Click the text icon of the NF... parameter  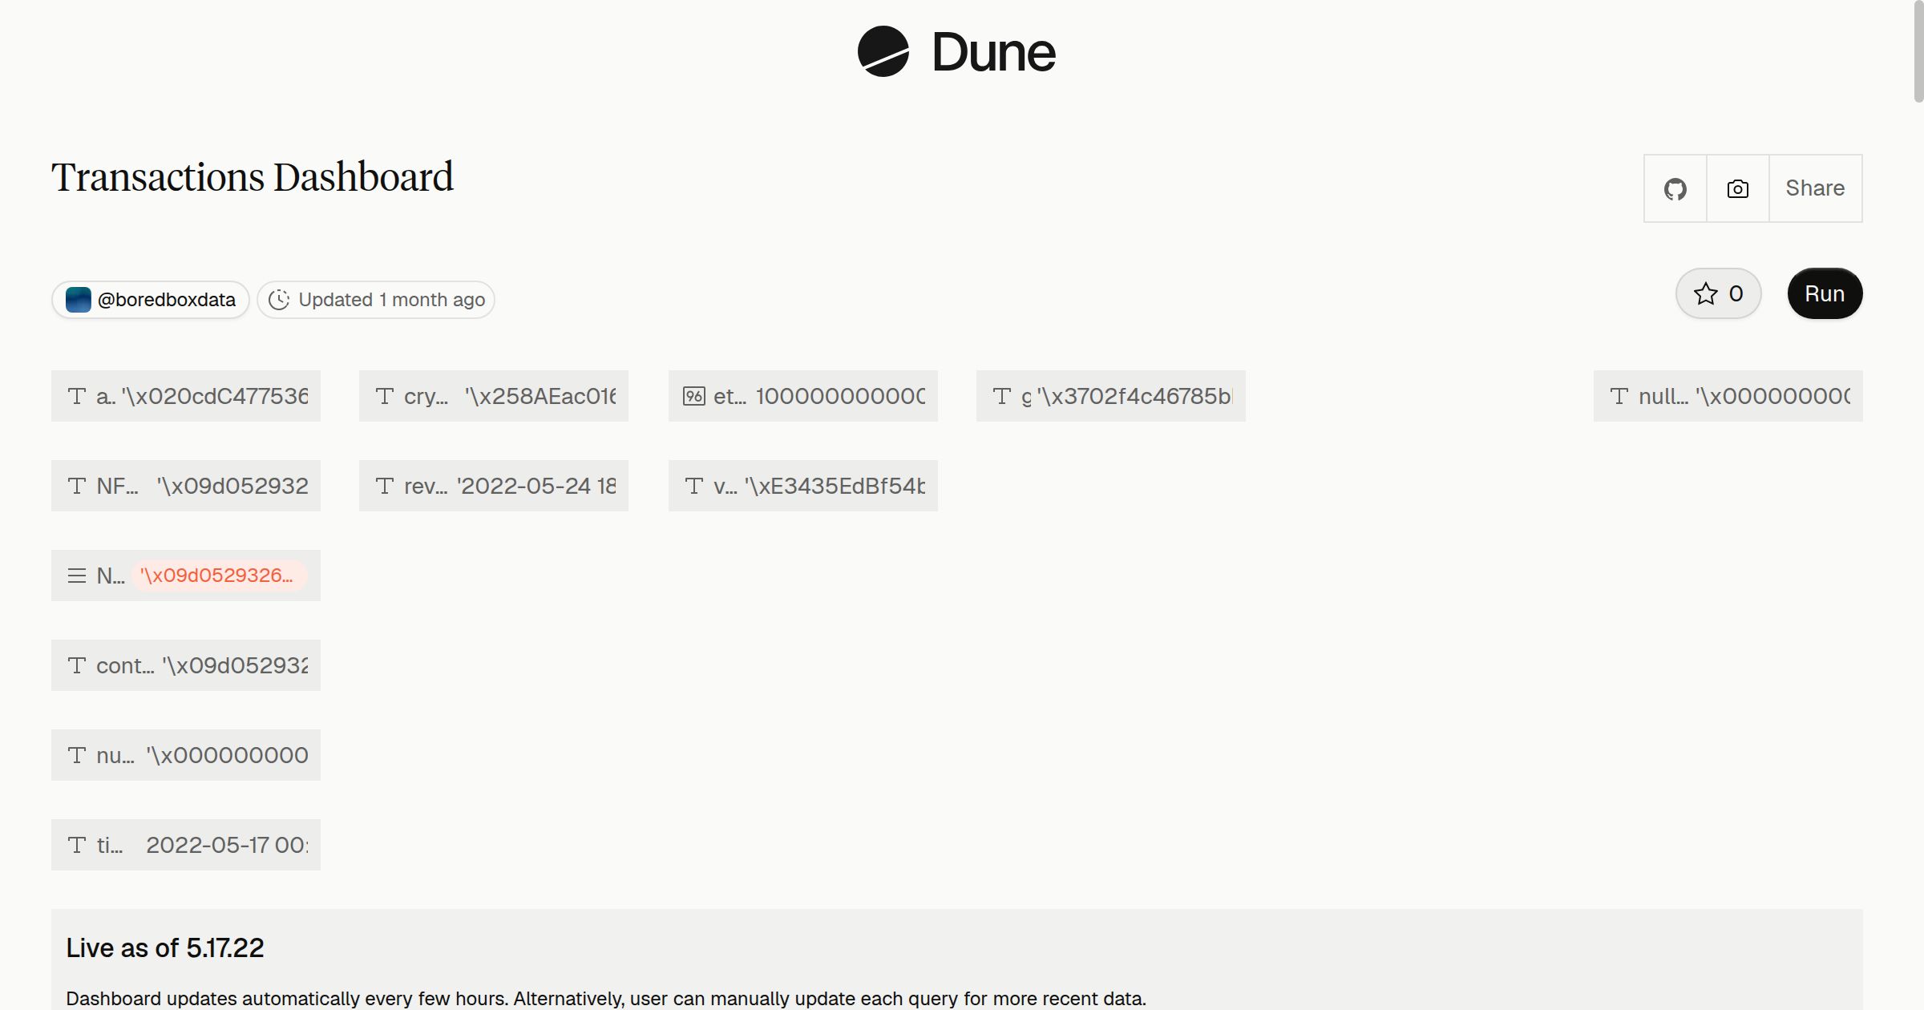[x=77, y=486]
